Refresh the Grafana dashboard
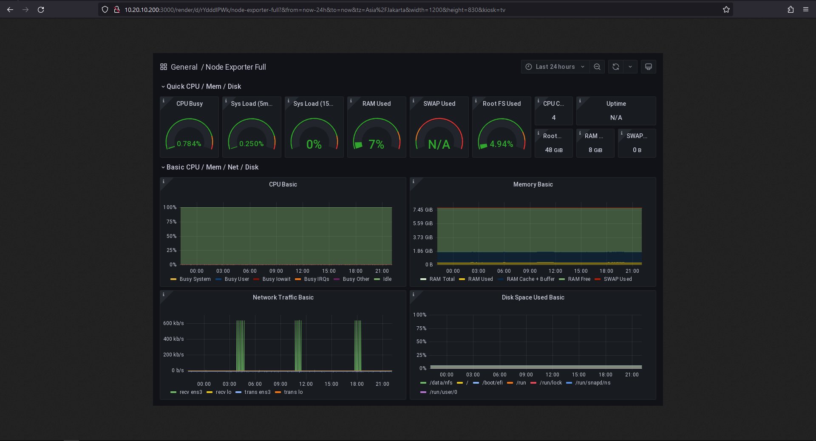816x441 pixels. 616,67
